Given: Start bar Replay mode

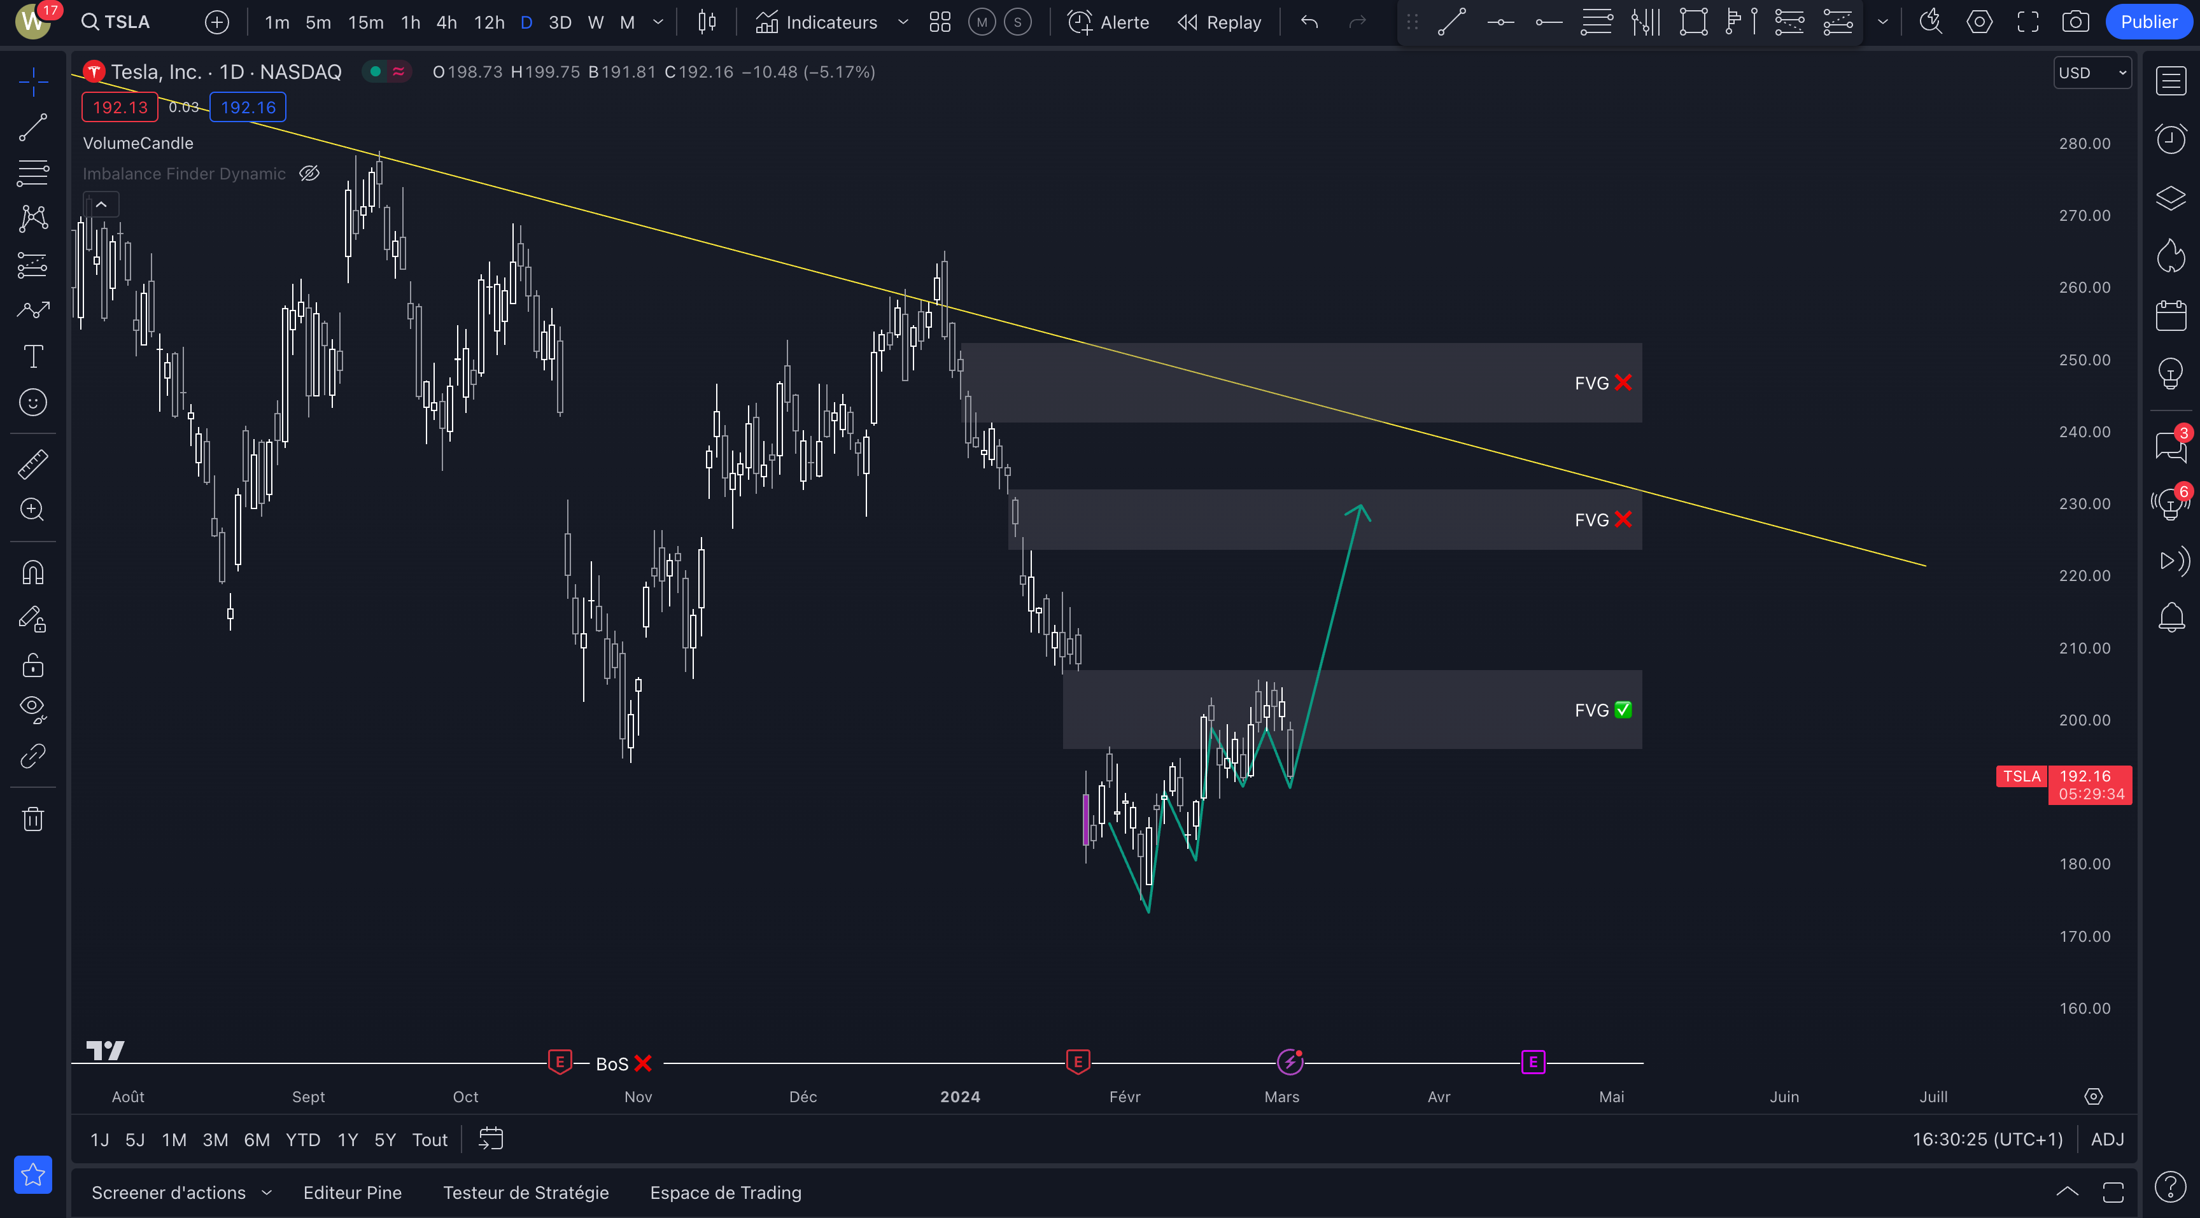Looking at the screenshot, I should [x=1220, y=22].
